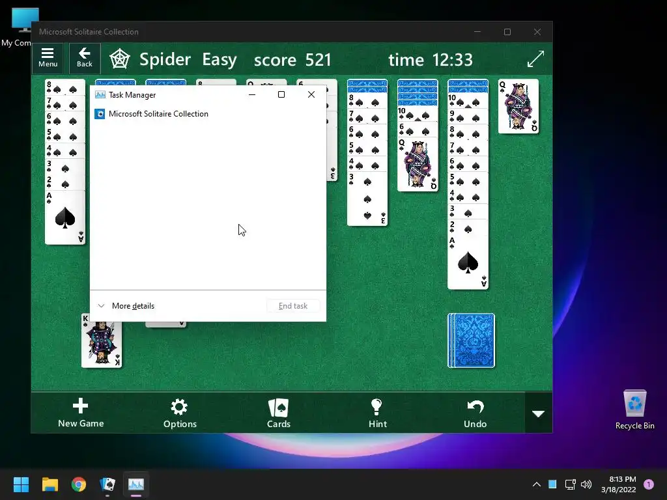Select the Queen of spades in last column

[x=518, y=106]
